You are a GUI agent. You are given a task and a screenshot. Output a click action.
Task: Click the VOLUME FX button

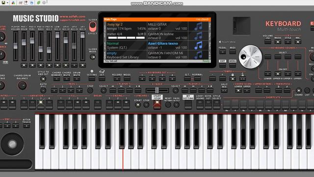268,42
